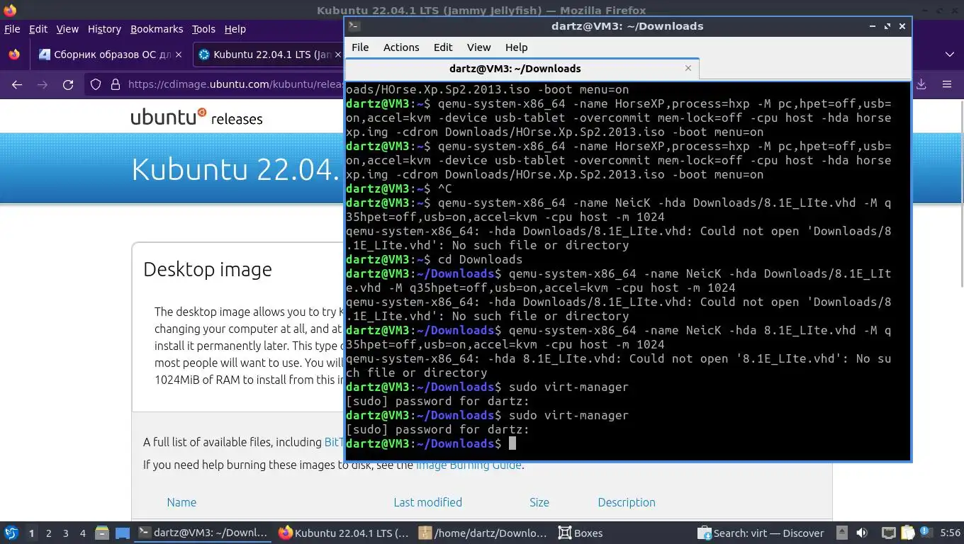Screen dimensions: 964x544
Task: Click removable media eject tray icon
Action: [x=841, y=533]
